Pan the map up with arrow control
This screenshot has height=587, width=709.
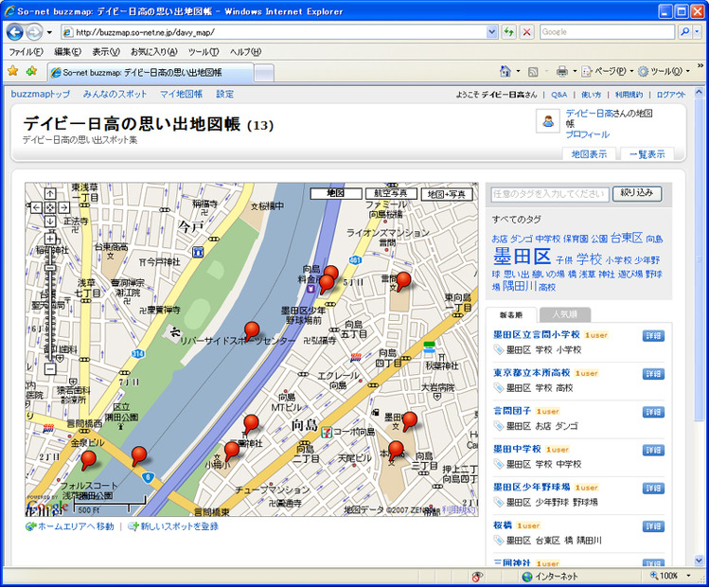click(x=50, y=194)
